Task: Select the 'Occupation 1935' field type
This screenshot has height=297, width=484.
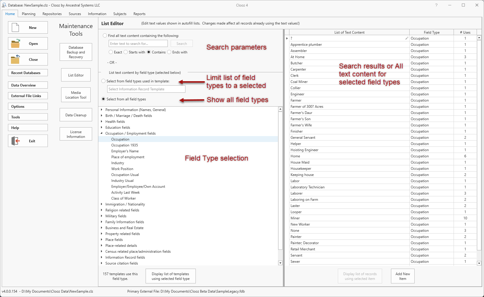Action: pyautogui.click(x=124, y=145)
